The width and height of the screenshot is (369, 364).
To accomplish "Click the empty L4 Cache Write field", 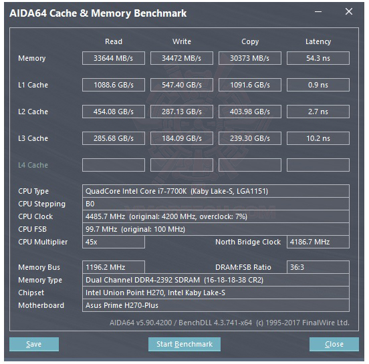I will coord(182,165).
